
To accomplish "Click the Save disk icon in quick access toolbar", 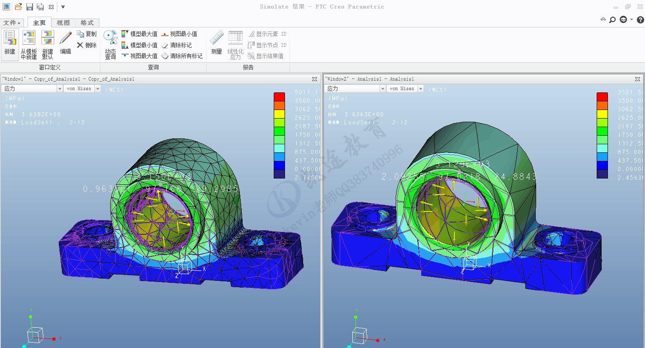I will pos(29,7).
